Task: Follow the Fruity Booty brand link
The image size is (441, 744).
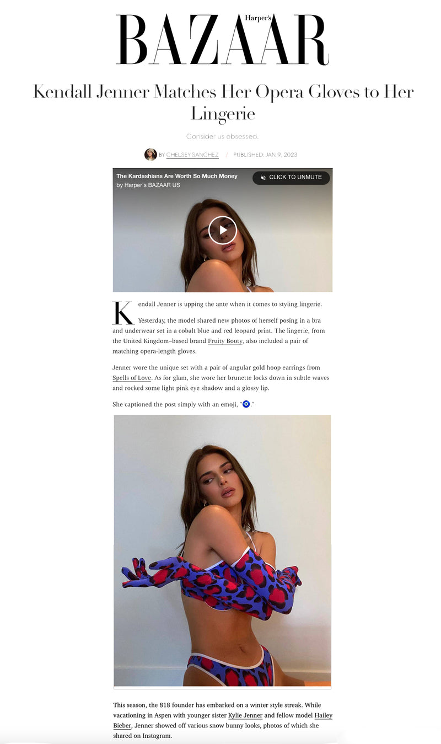Action: pos(225,341)
